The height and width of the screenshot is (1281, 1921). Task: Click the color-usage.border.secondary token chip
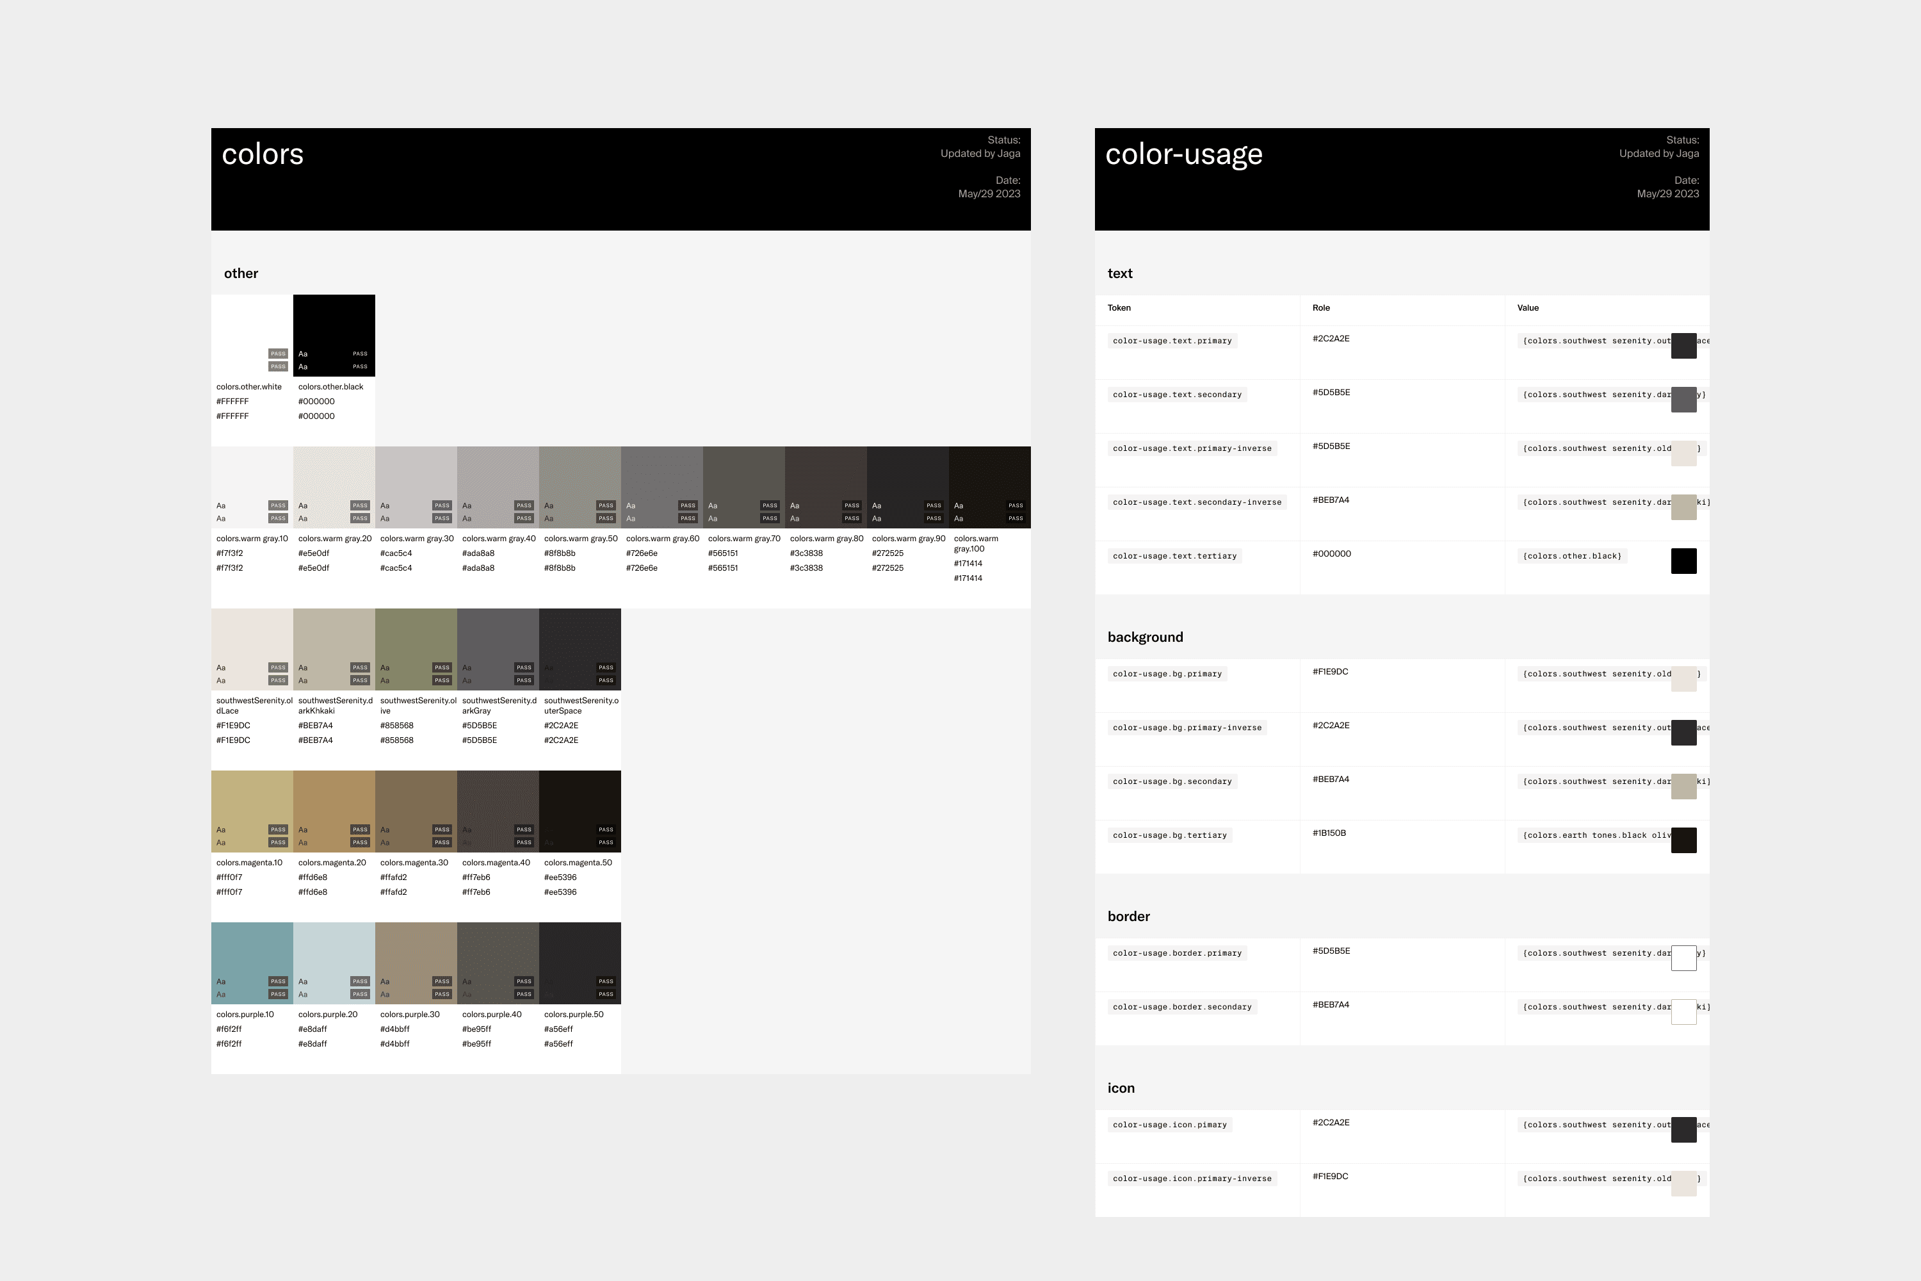(1182, 1008)
